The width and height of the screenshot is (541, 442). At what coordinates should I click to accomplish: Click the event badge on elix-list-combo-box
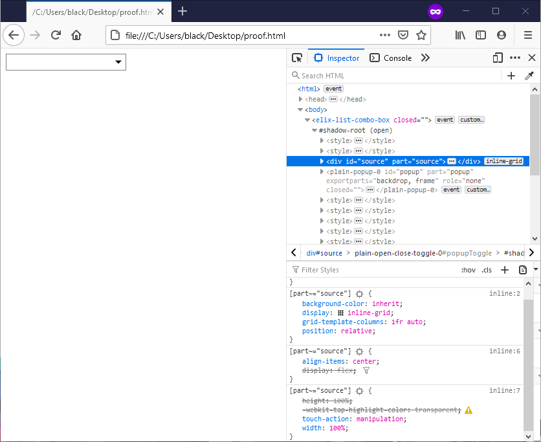click(445, 119)
